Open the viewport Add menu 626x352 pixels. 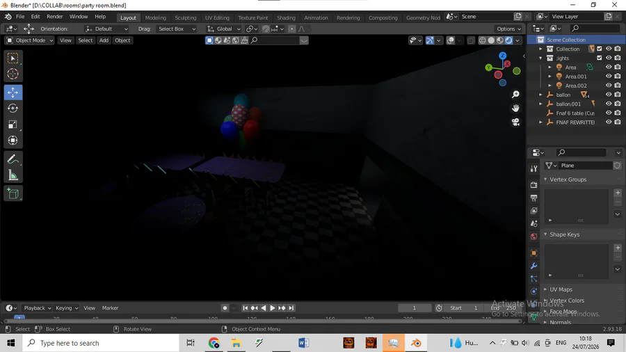tap(104, 40)
